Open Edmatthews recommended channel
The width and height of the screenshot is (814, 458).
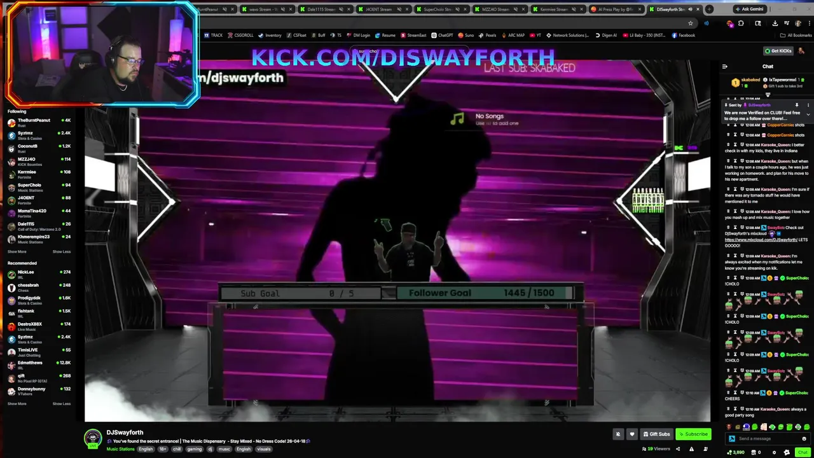point(38,364)
